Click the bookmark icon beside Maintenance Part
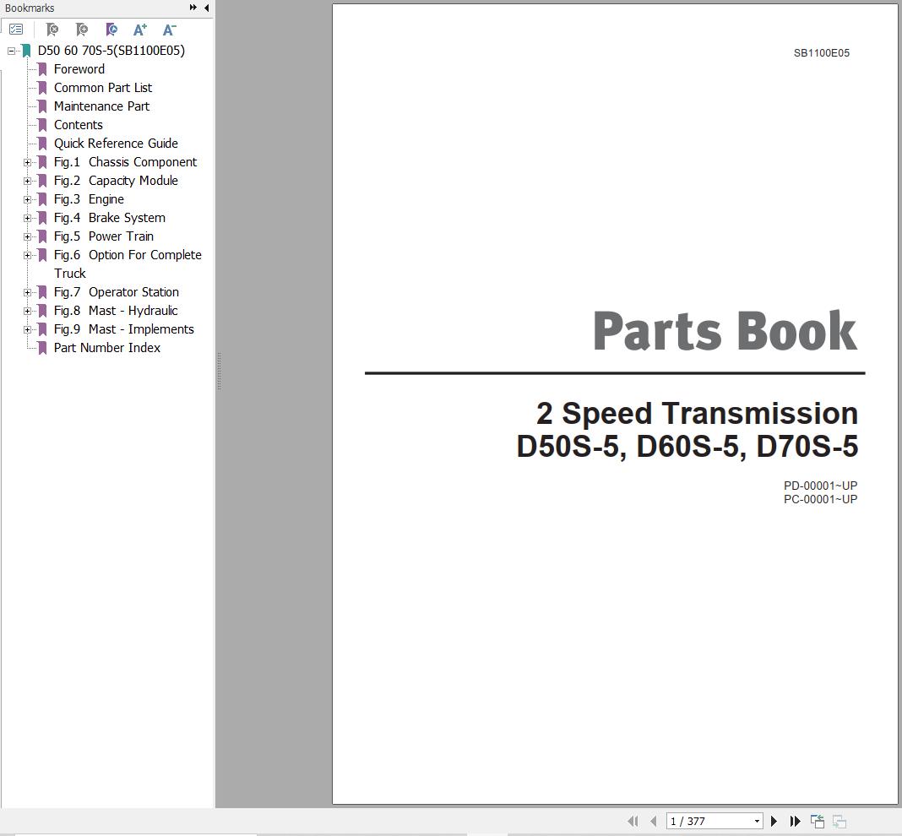 [42, 106]
